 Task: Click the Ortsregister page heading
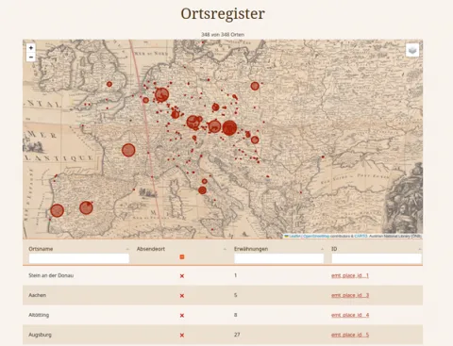[x=223, y=14]
